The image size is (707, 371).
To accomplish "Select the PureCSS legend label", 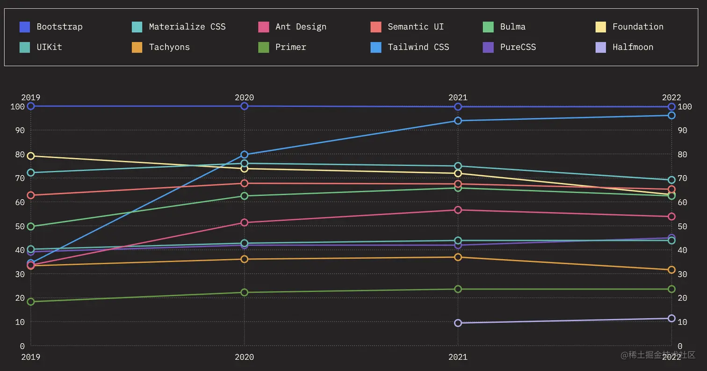I will pos(518,47).
